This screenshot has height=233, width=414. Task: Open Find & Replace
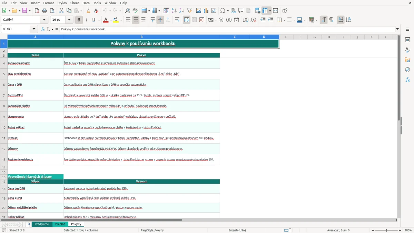pos(128,11)
